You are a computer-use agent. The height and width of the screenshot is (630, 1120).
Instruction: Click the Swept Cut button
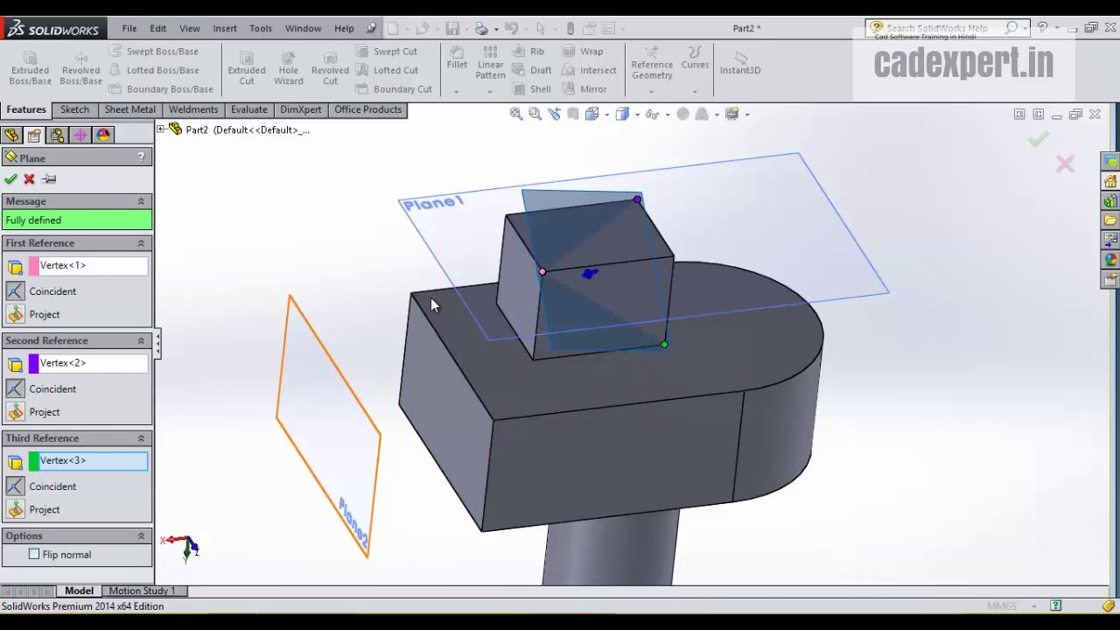(387, 51)
